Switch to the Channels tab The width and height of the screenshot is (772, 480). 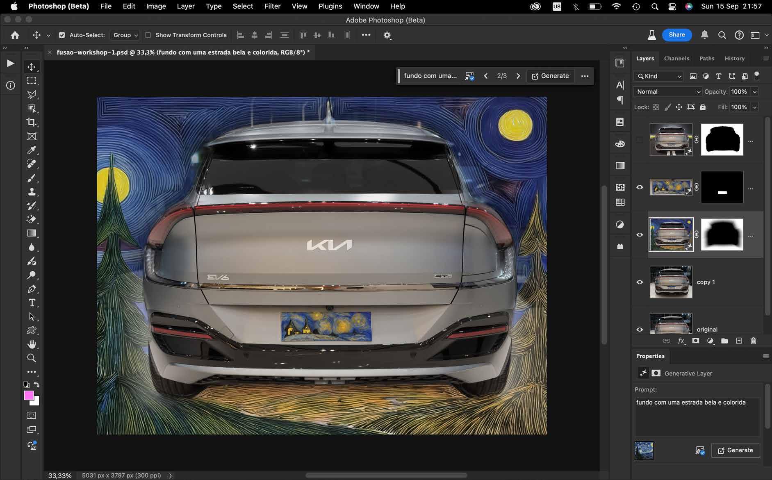[676, 58]
